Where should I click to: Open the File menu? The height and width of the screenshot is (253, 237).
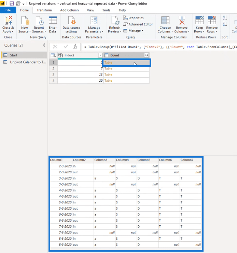click(8, 10)
